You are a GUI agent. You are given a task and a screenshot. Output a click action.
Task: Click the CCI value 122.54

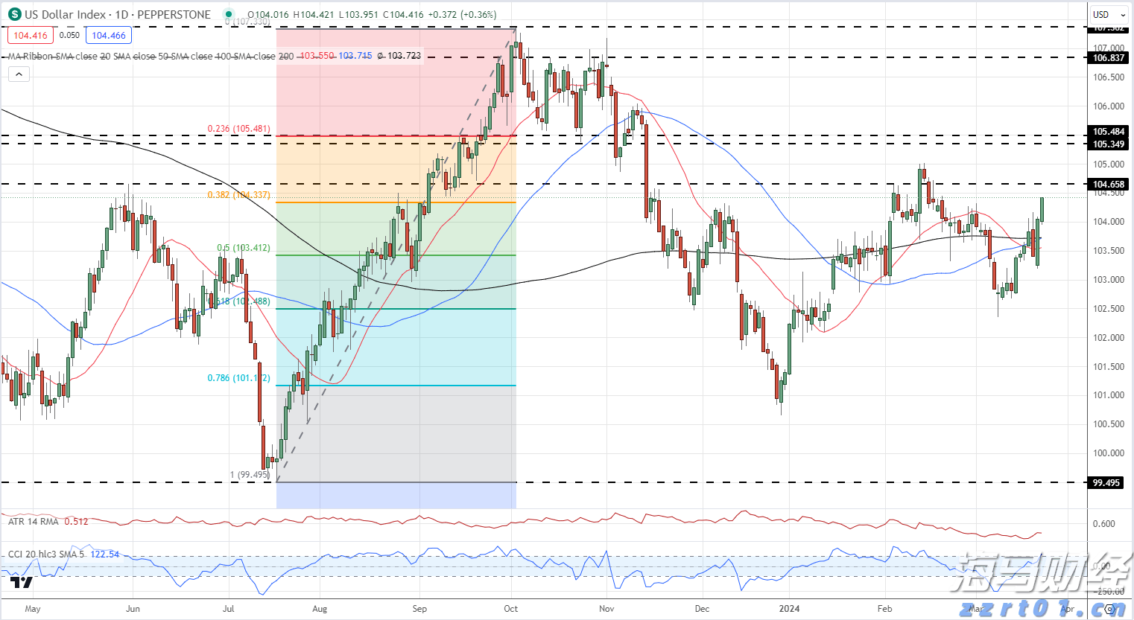[105, 555]
